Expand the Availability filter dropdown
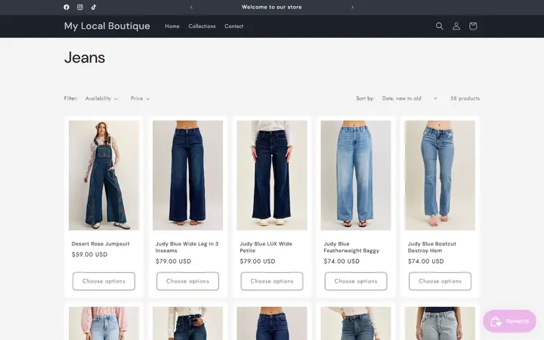This screenshot has height=340, width=544. pos(102,98)
